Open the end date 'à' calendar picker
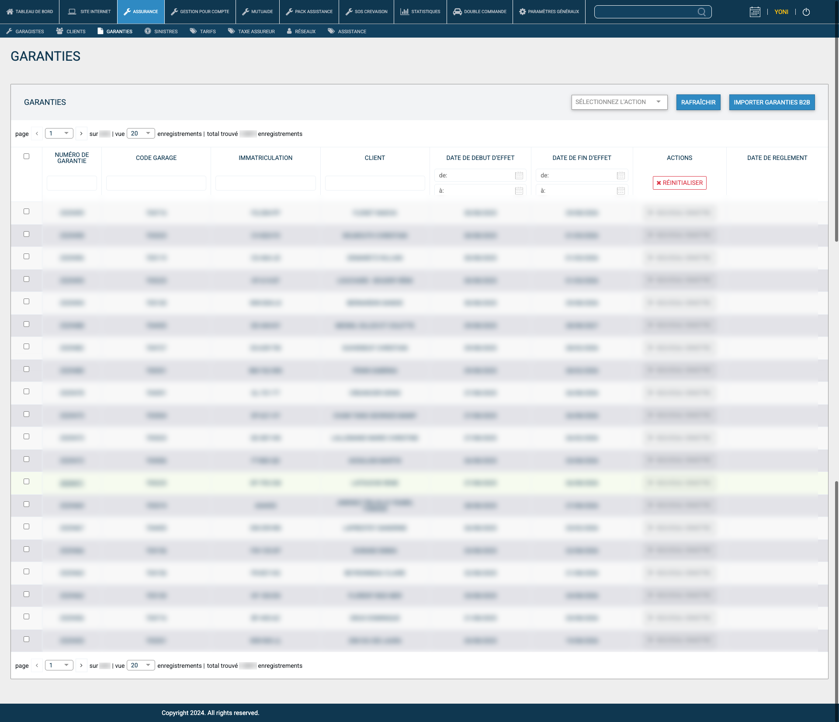 (x=621, y=191)
